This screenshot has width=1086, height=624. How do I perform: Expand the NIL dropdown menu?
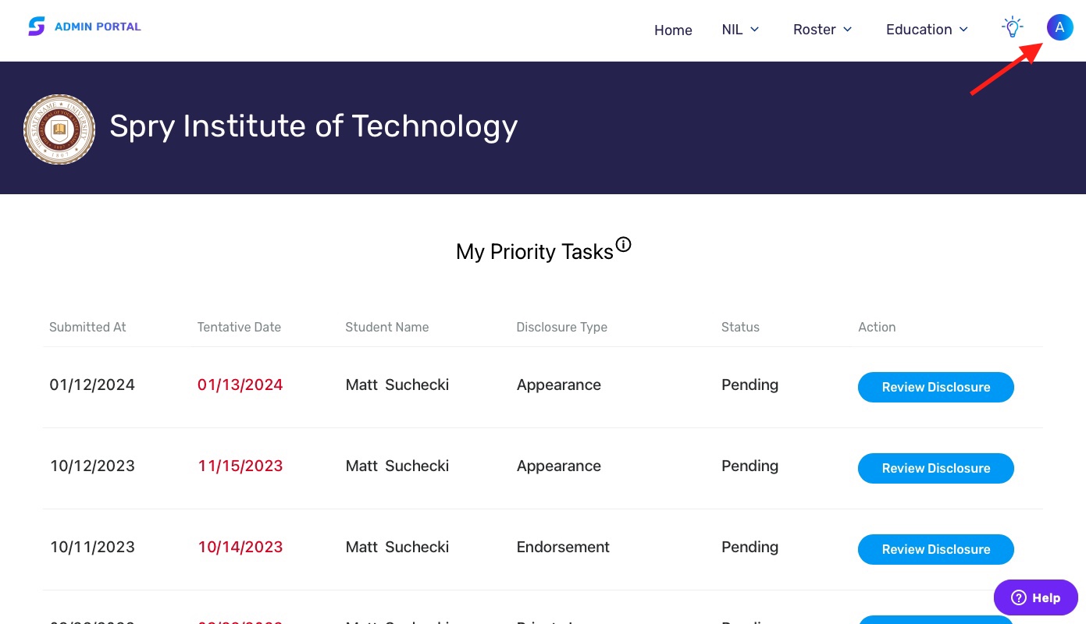click(x=740, y=30)
